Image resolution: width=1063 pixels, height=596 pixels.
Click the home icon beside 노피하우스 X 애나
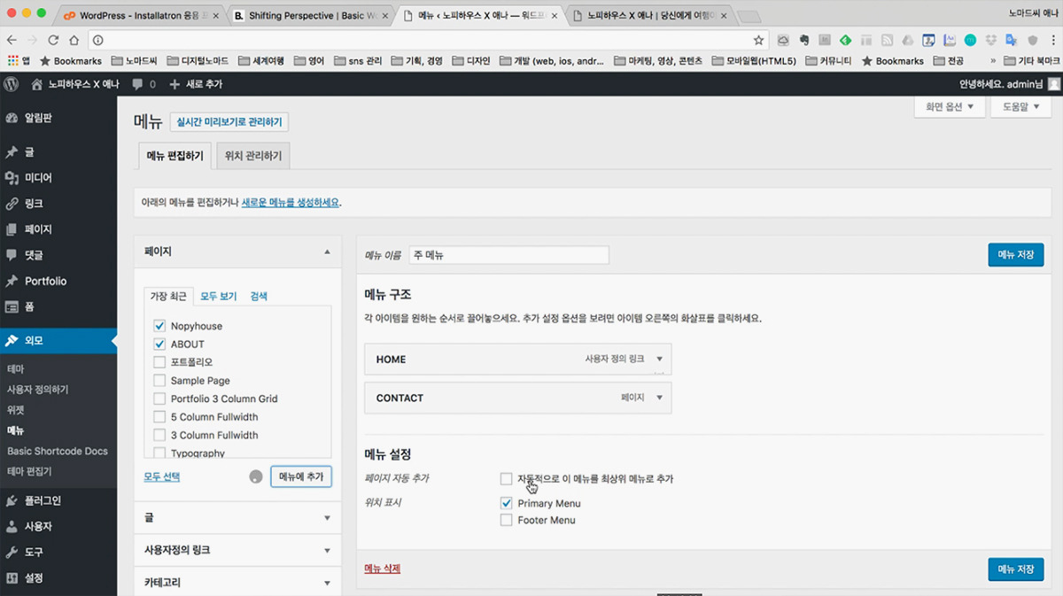point(37,84)
